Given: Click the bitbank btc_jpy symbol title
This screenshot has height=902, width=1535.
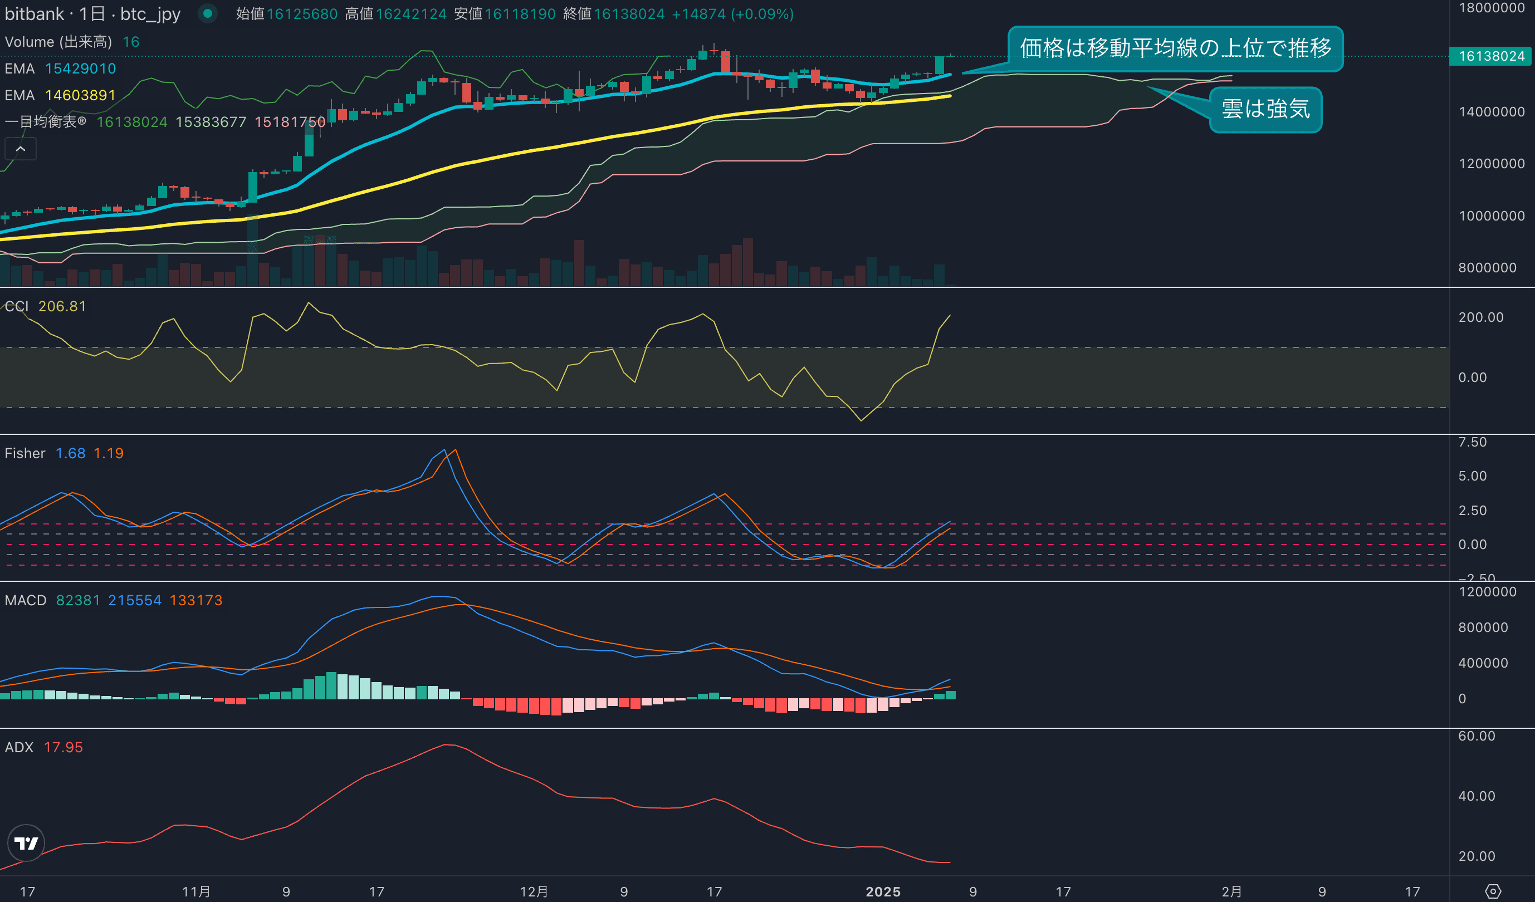Looking at the screenshot, I should [92, 13].
